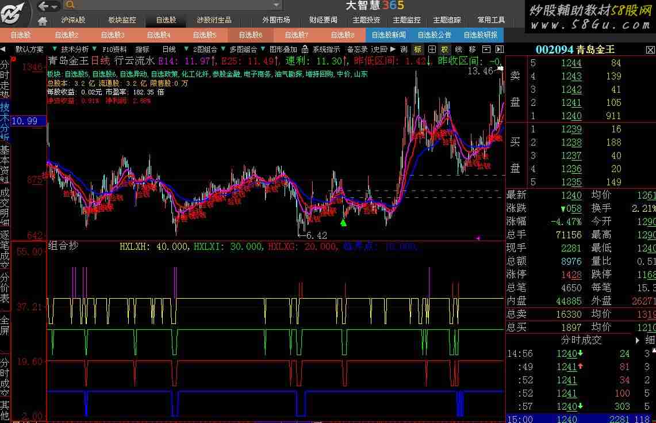Open the 成交明细 side tab
Image resolution: width=656 pixels, height=423 pixels.
pyautogui.click(x=5, y=207)
